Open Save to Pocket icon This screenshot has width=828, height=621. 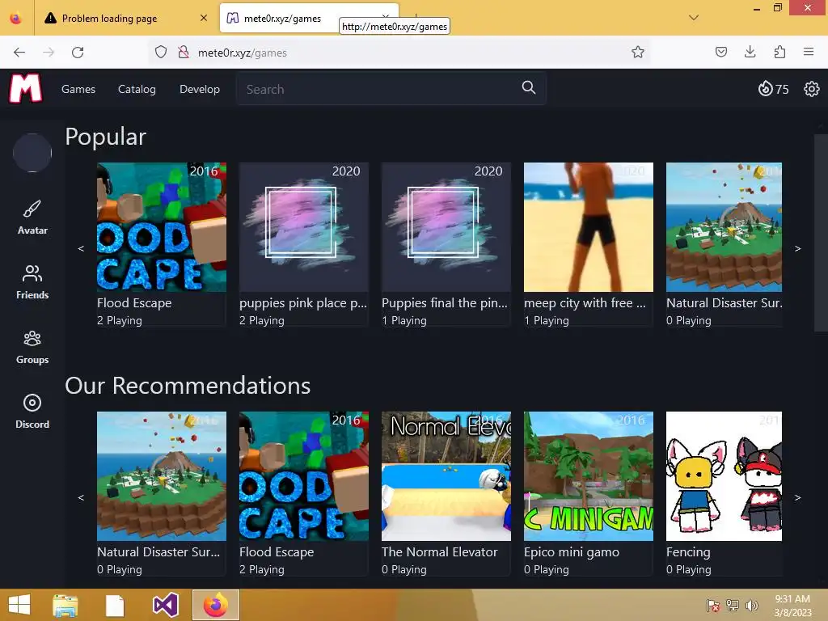point(720,52)
